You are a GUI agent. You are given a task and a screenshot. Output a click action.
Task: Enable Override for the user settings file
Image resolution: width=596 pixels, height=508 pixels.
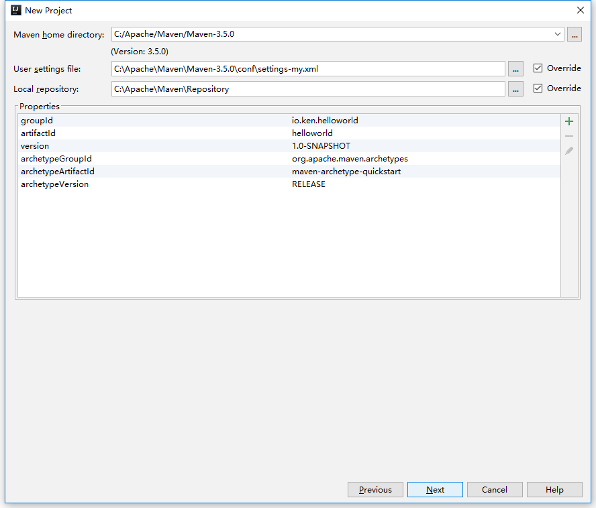pos(538,68)
